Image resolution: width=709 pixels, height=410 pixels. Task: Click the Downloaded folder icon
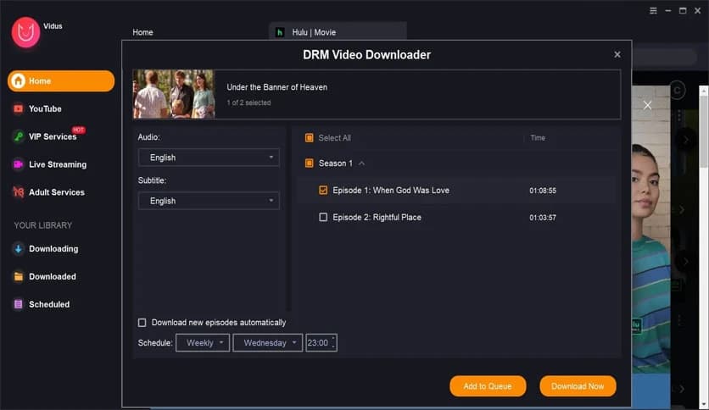18,276
